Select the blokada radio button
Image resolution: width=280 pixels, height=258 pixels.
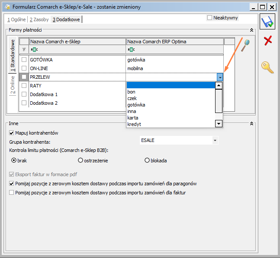click(x=147, y=160)
